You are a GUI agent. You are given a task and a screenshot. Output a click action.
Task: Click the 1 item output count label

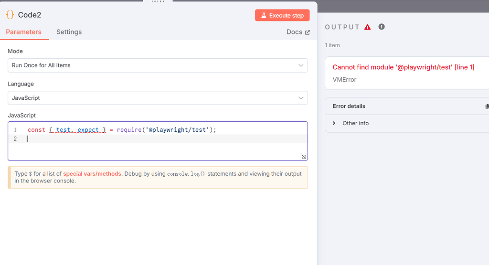332,45
